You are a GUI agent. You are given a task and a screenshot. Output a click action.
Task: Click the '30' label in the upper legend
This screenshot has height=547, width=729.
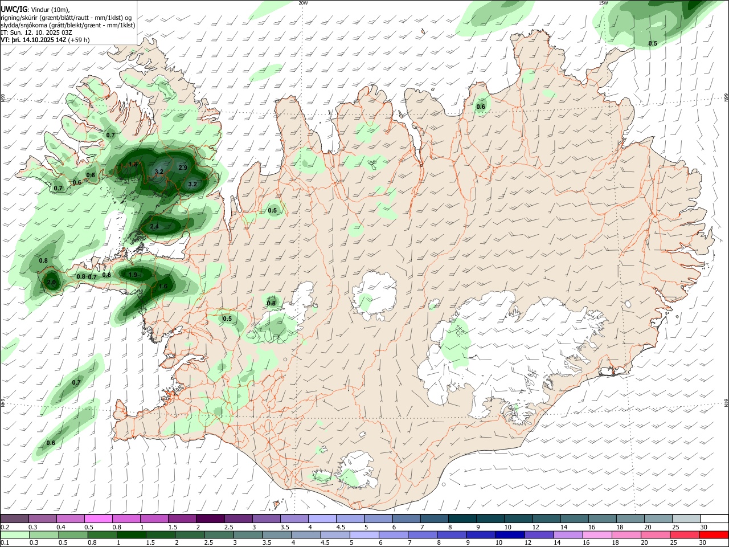(703, 527)
